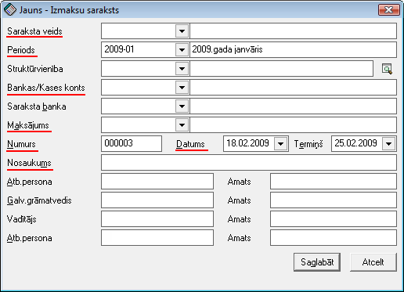Expand the Periods dropdown list
Image resolution: width=404 pixels, height=292 pixels.
point(182,49)
